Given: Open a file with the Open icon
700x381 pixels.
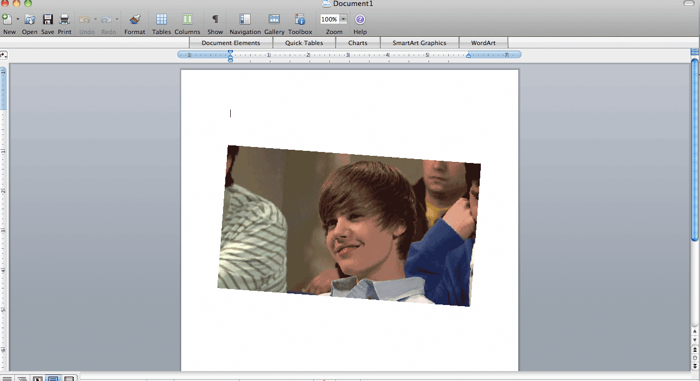Looking at the screenshot, I should click(30, 20).
